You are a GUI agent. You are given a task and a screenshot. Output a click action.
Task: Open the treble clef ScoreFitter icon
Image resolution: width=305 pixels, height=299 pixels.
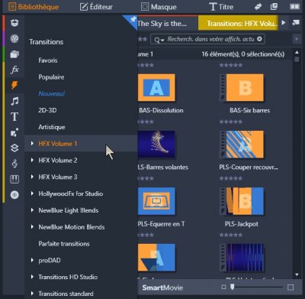pos(14,164)
